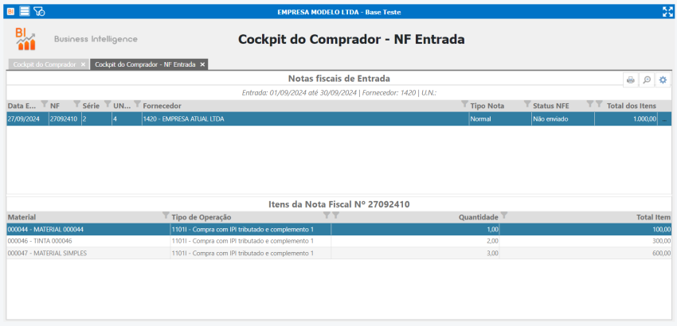Open the UN... column filter funnel
The height and width of the screenshot is (326, 677).
coord(137,104)
